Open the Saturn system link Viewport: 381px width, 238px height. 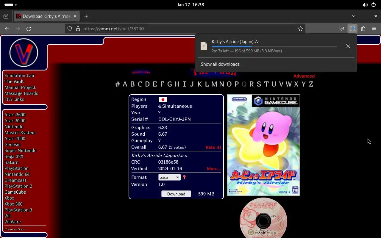pos(11,162)
